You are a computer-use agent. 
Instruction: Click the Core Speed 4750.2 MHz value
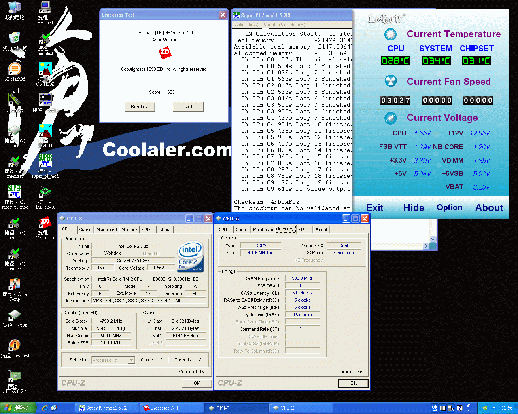click(111, 321)
